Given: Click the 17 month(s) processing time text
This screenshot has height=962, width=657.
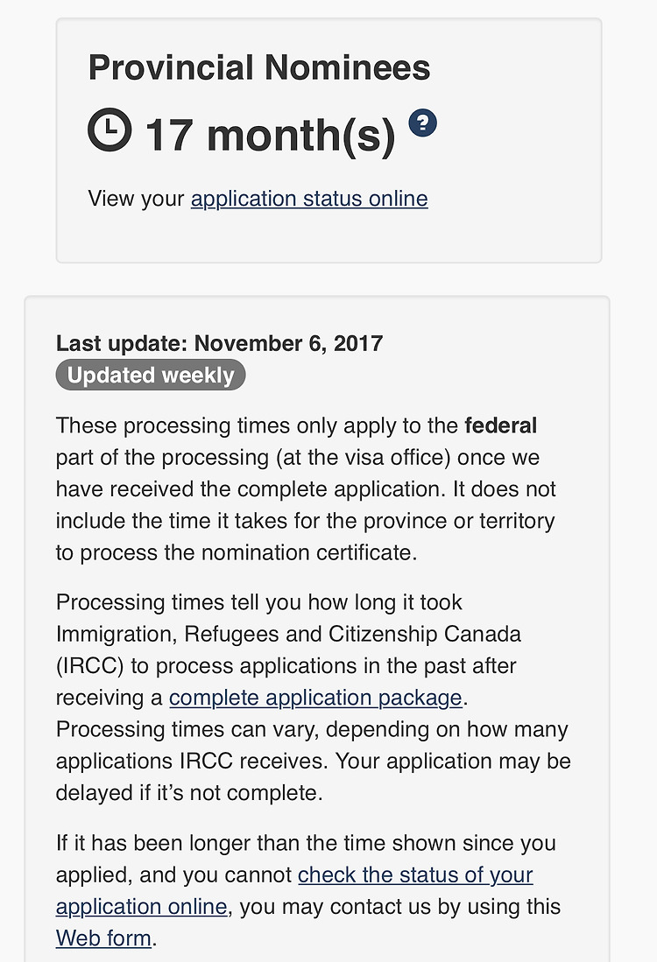Looking at the screenshot, I should pos(270,135).
